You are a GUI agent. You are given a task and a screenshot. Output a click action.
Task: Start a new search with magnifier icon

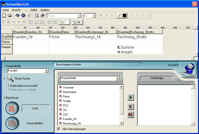10,78
